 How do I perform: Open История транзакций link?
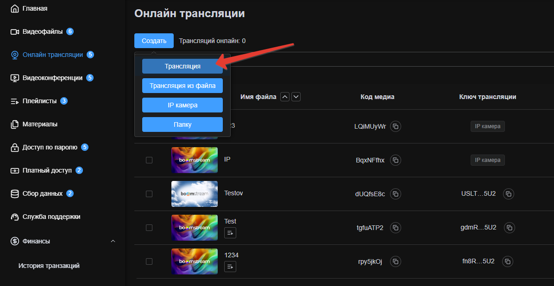pos(49,266)
